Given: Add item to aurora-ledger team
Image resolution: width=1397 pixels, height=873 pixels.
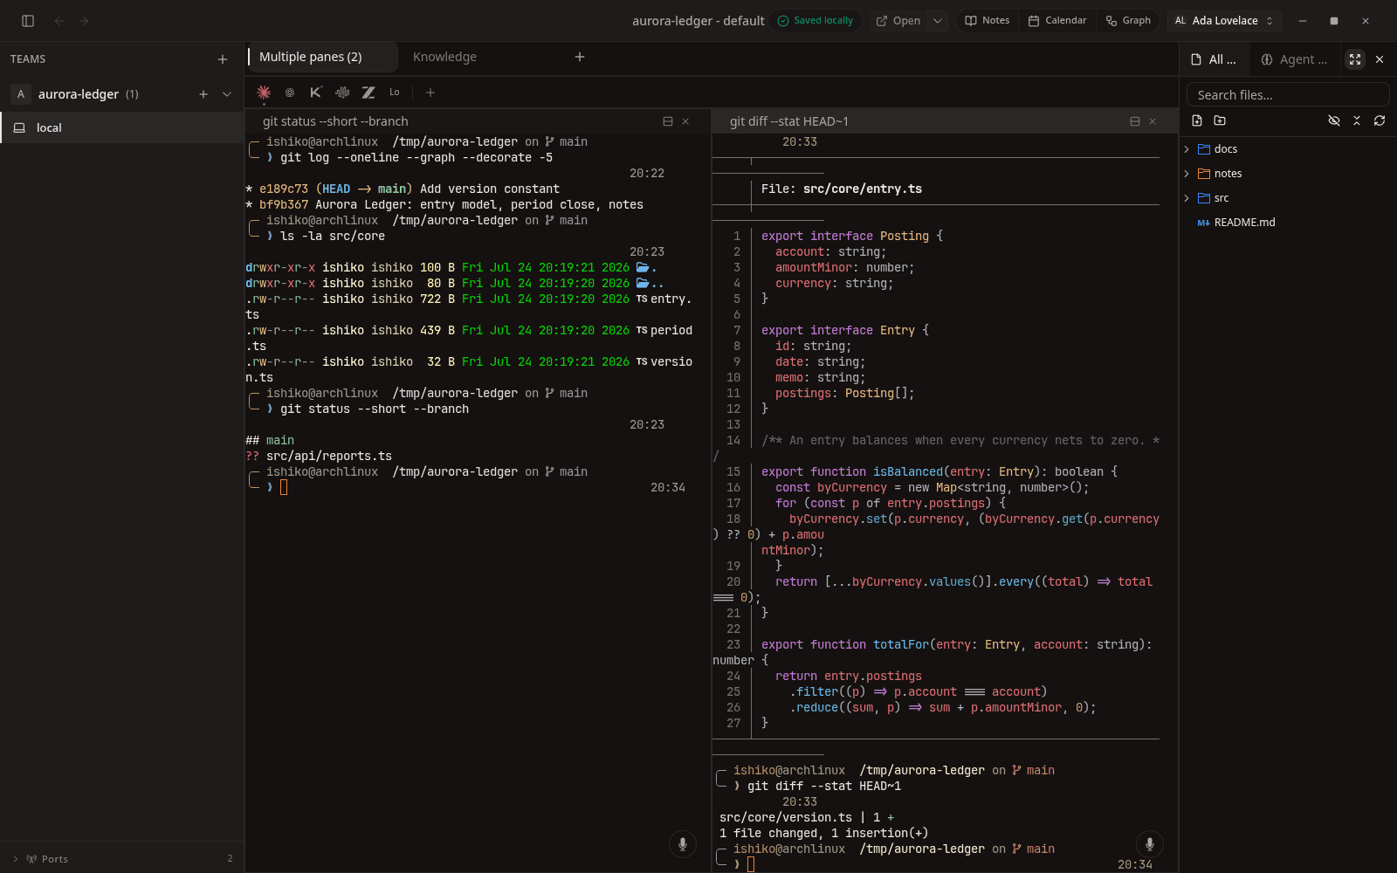Looking at the screenshot, I should click(203, 94).
